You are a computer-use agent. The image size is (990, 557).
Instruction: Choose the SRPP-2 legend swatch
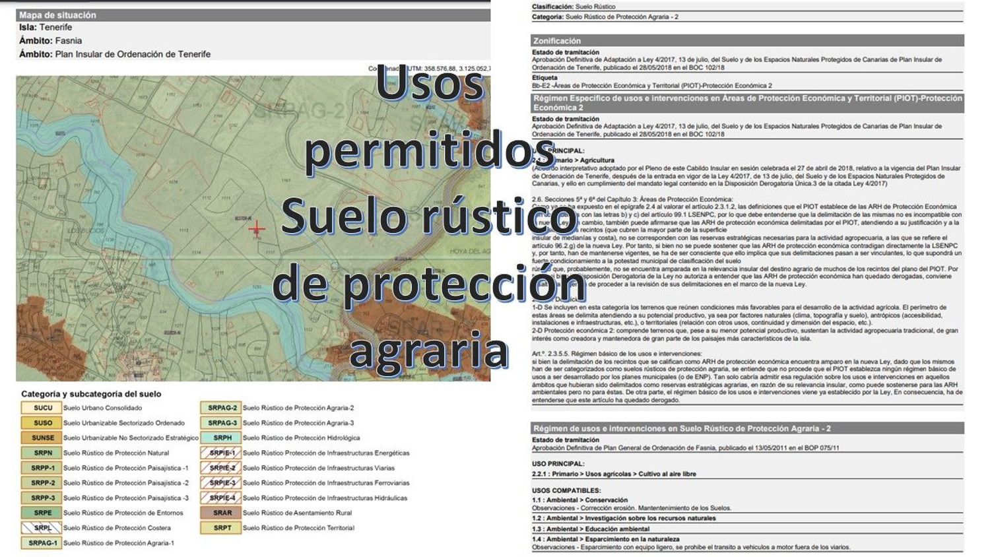[42, 483]
